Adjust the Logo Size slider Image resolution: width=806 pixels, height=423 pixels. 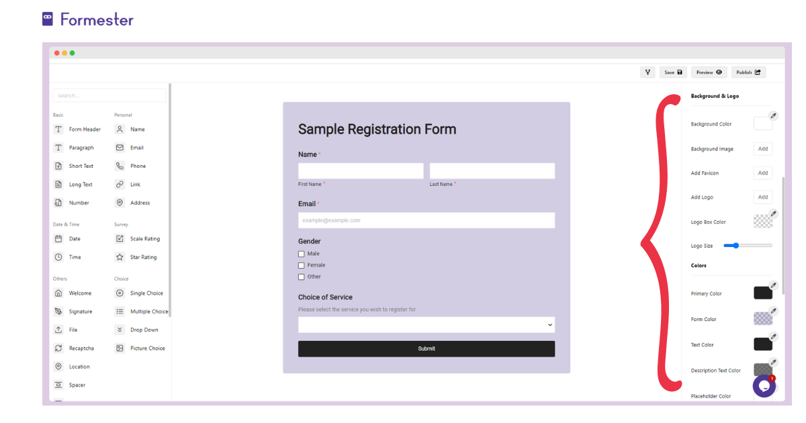(x=736, y=246)
